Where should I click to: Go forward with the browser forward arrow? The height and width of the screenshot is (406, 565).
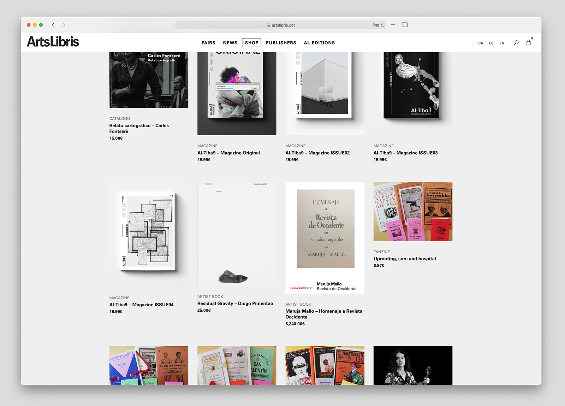[x=64, y=25]
